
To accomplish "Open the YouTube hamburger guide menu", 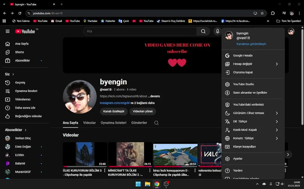I will (8, 31).
